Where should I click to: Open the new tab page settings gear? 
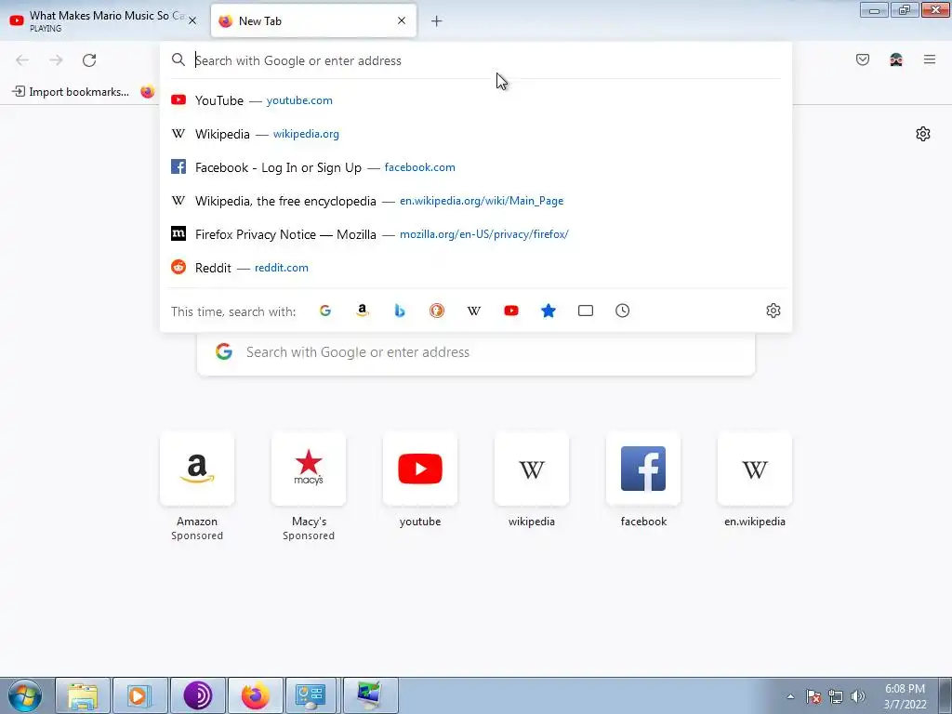click(x=923, y=134)
